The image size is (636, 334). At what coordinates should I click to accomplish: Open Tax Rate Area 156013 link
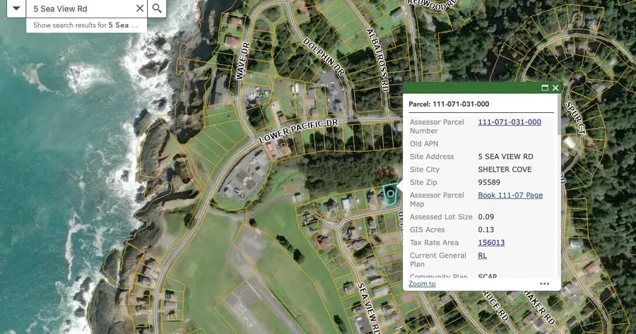pyautogui.click(x=491, y=242)
